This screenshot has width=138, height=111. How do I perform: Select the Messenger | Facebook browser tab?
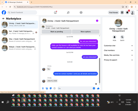[17, 2]
